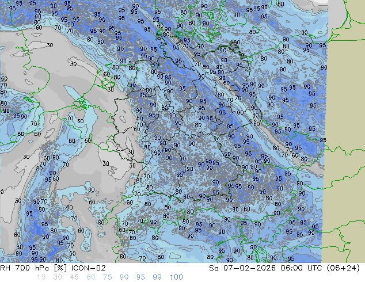Select the "06:00 UTC" time label
The width and height of the screenshot is (365, 282).
click(x=301, y=268)
